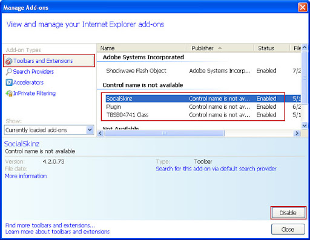Viewport: 310px width, 240px height.
Task: Open 'Find more toolbars and extensions' link
Action: point(50,225)
